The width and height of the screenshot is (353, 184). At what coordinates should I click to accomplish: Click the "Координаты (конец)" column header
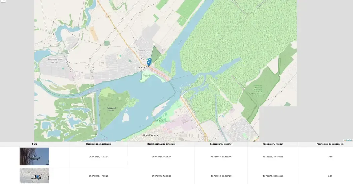coord(273,144)
